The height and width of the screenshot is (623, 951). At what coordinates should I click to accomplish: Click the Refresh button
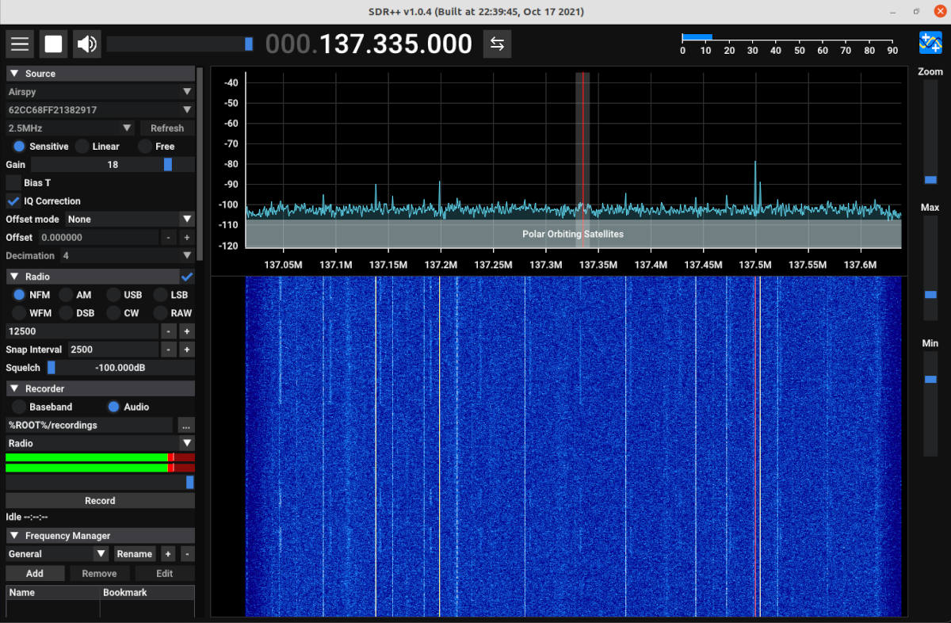pyautogui.click(x=166, y=128)
